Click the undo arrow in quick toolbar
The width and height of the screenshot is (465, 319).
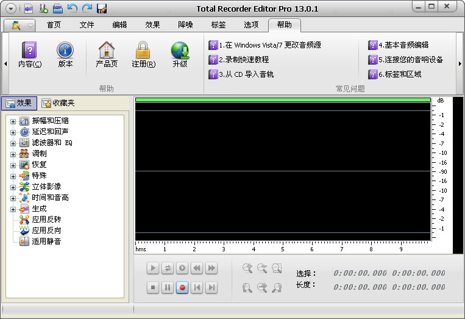(x=73, y=9)
